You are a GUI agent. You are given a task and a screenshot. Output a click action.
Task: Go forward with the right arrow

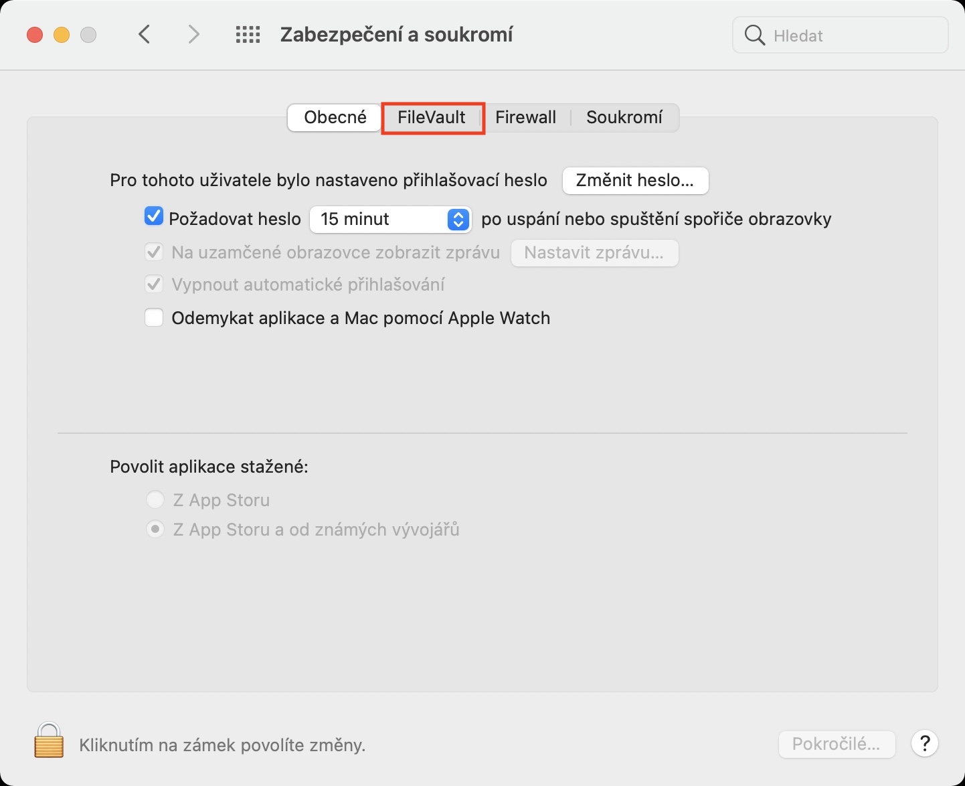click(x=193, y=34)
